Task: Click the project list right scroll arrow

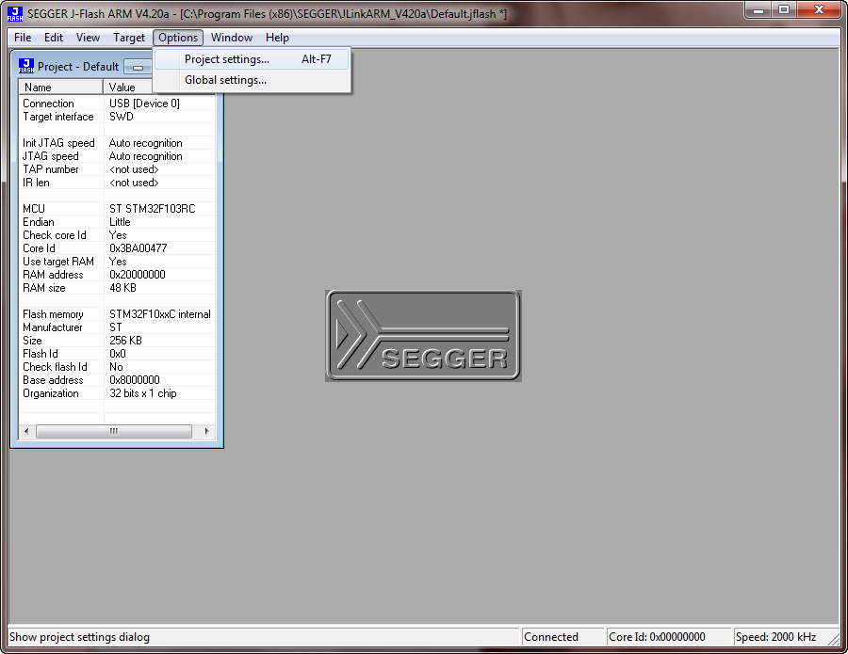Action: click(207, 431)
